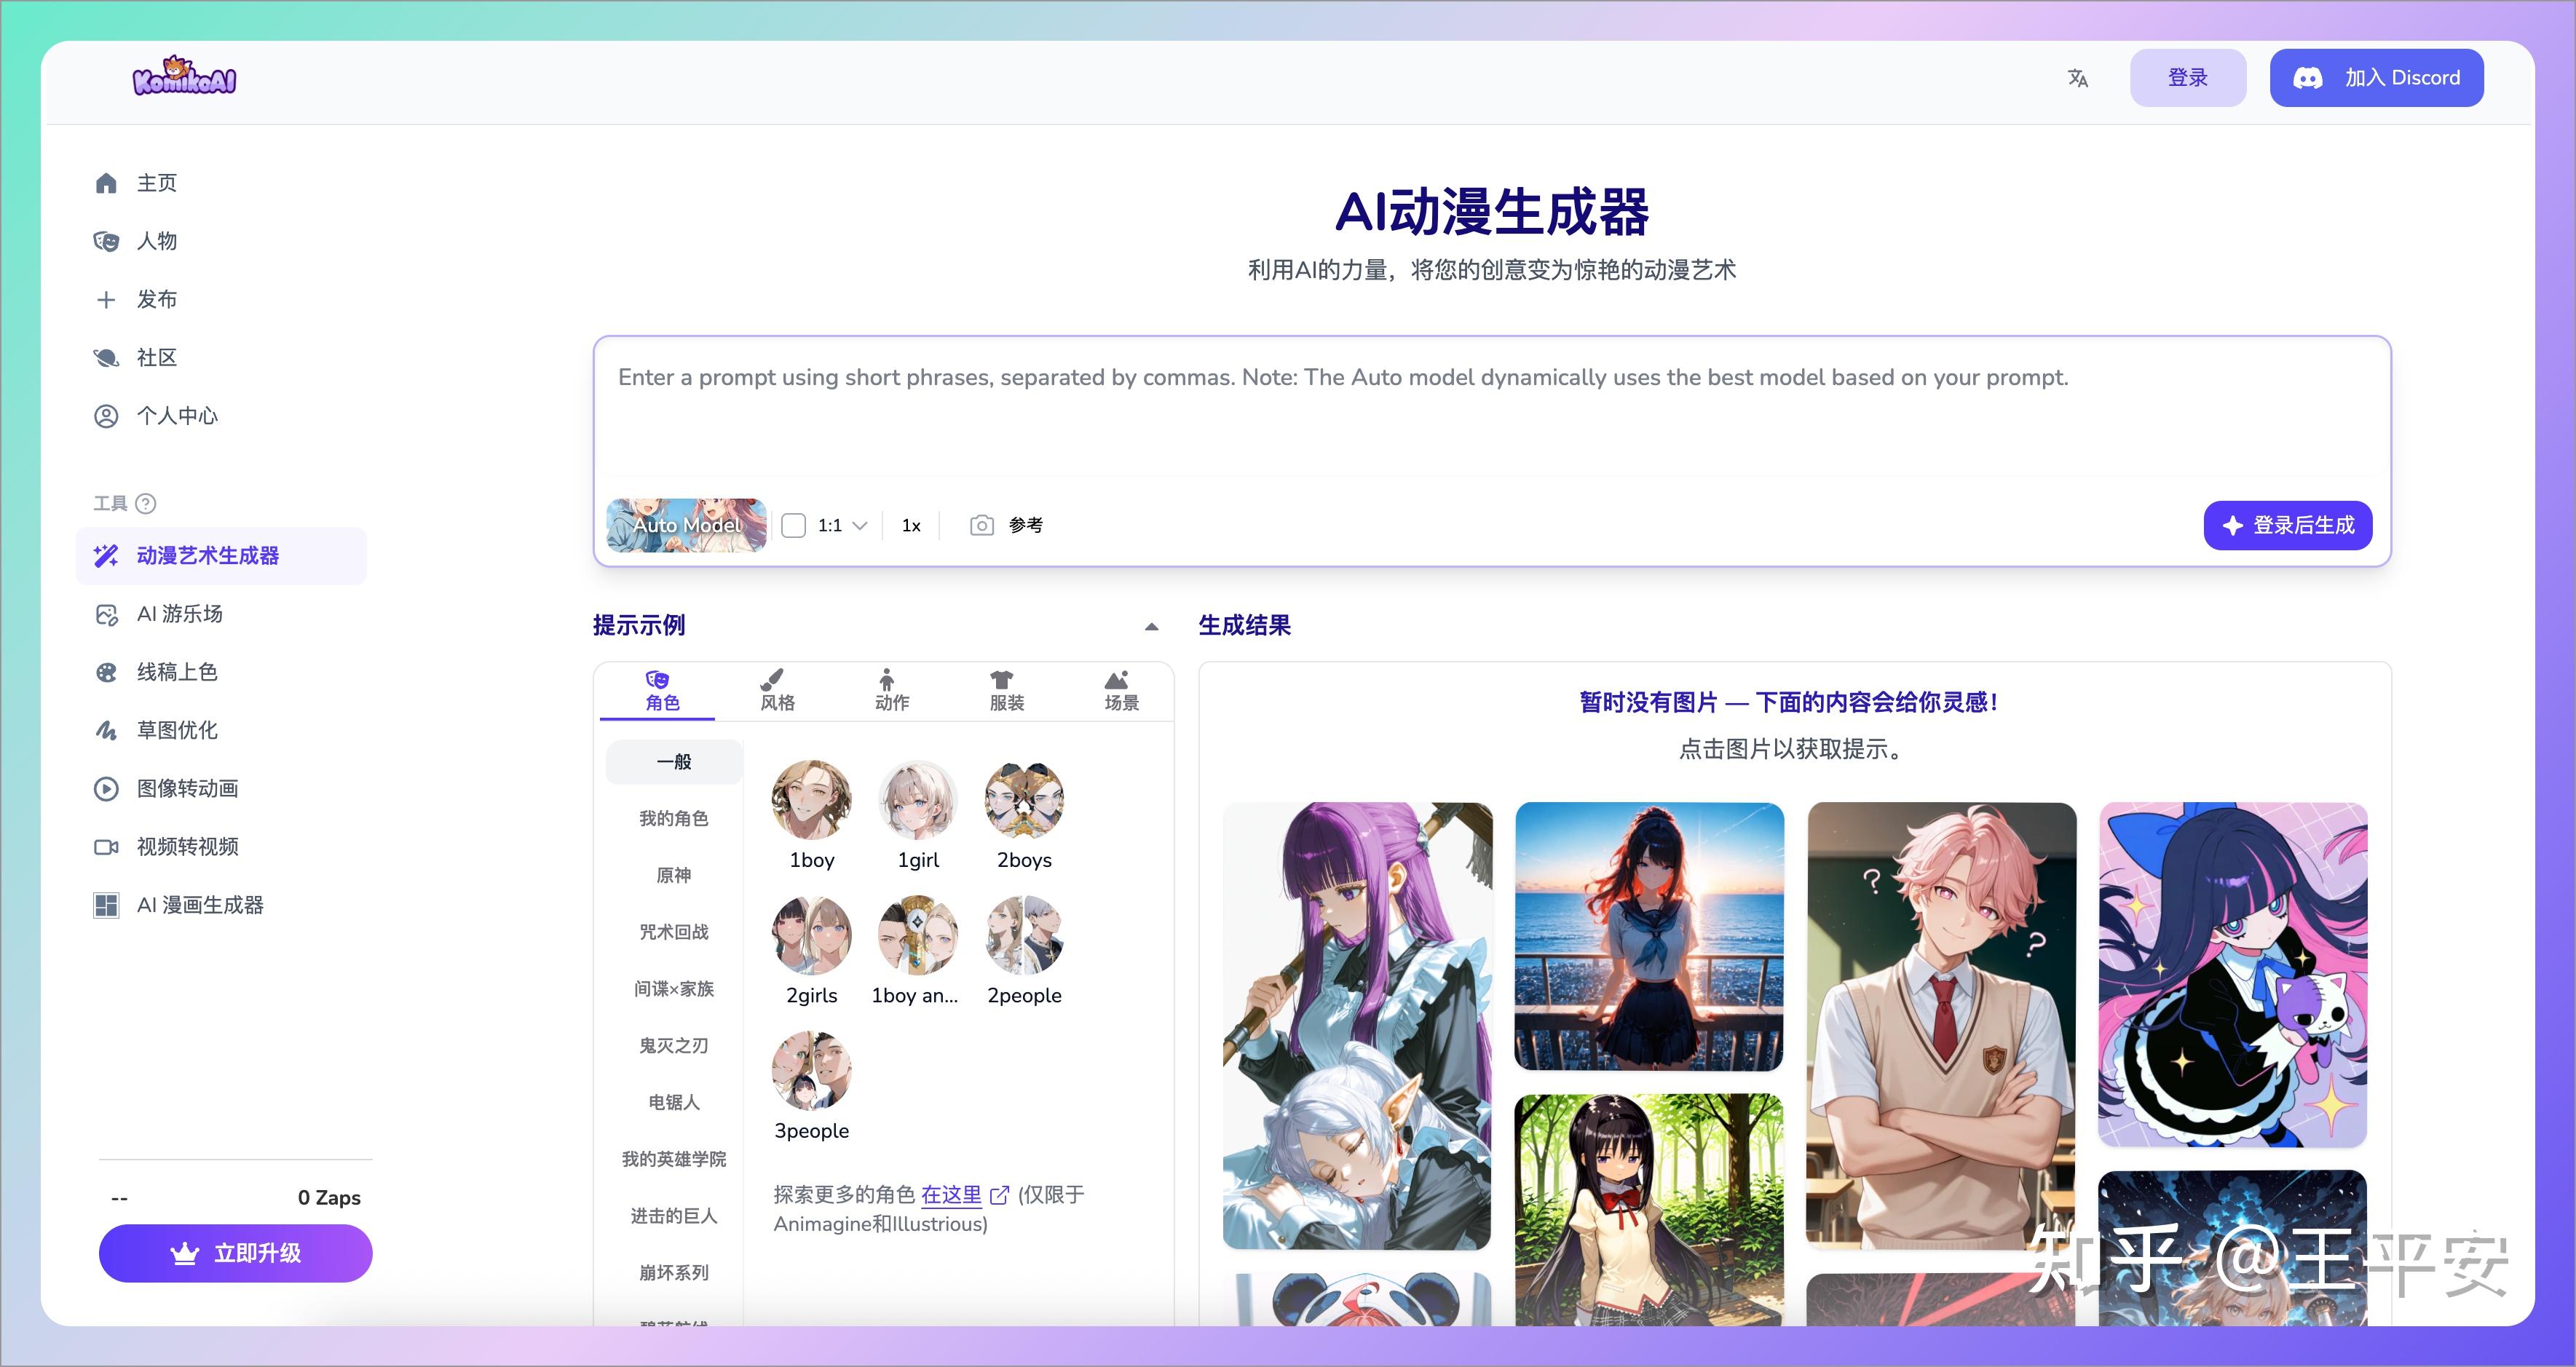Open the AI 漫画生成器 comic generator
Screen dimensions: 2576x1367
tap(199, 904)
